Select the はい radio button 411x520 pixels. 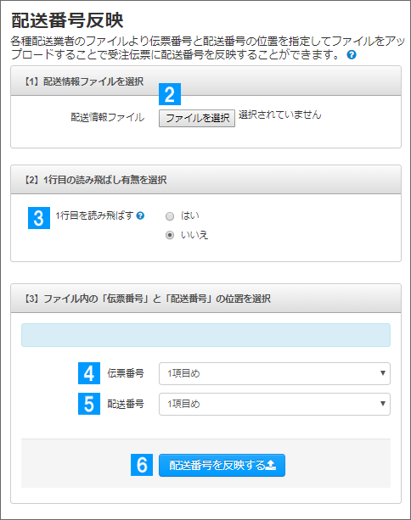170,216
